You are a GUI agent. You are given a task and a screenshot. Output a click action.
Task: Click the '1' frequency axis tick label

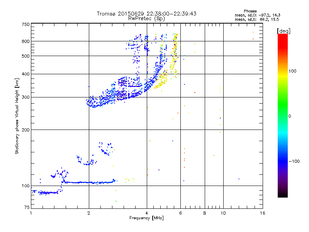pyautogui.click(x=31, y=213)
